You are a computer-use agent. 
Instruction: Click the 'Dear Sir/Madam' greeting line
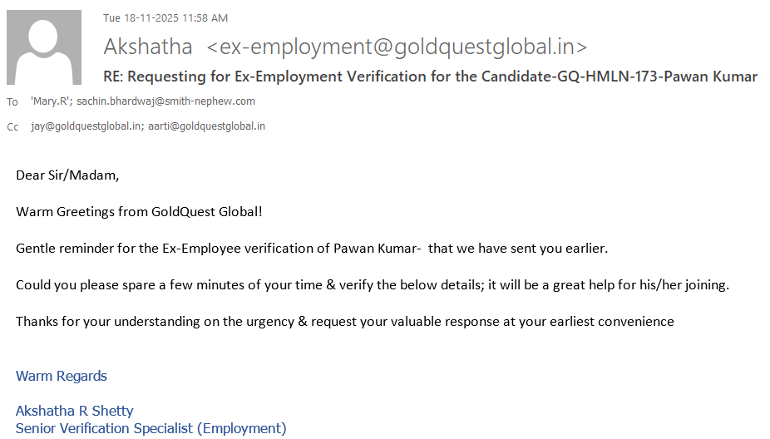click(67, 175)
